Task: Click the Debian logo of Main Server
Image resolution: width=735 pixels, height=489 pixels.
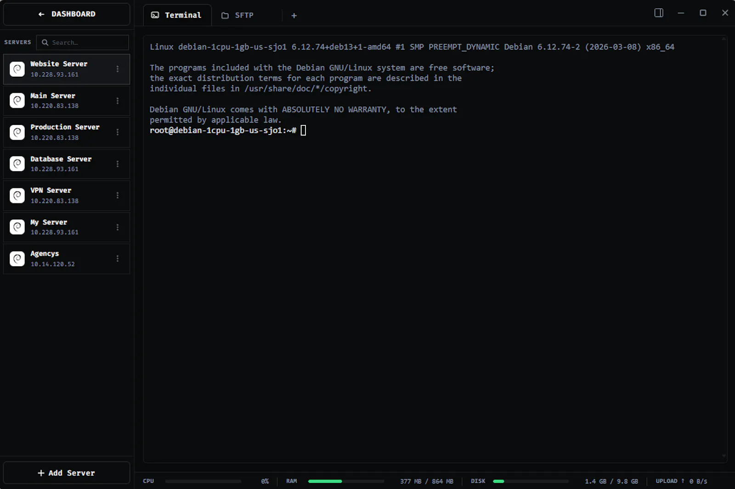Action: pos(17,101)
